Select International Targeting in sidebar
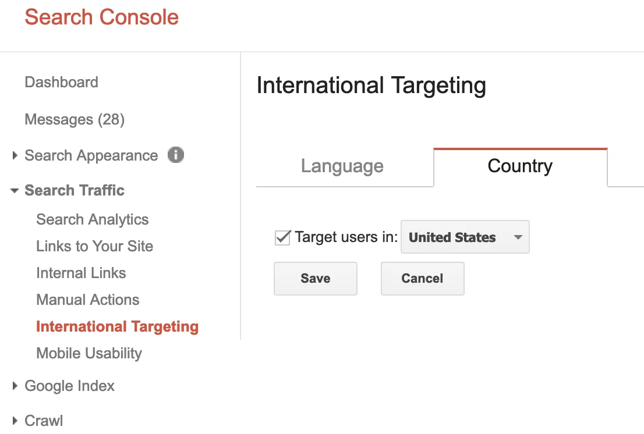644x434 pixels. (117, 327)
